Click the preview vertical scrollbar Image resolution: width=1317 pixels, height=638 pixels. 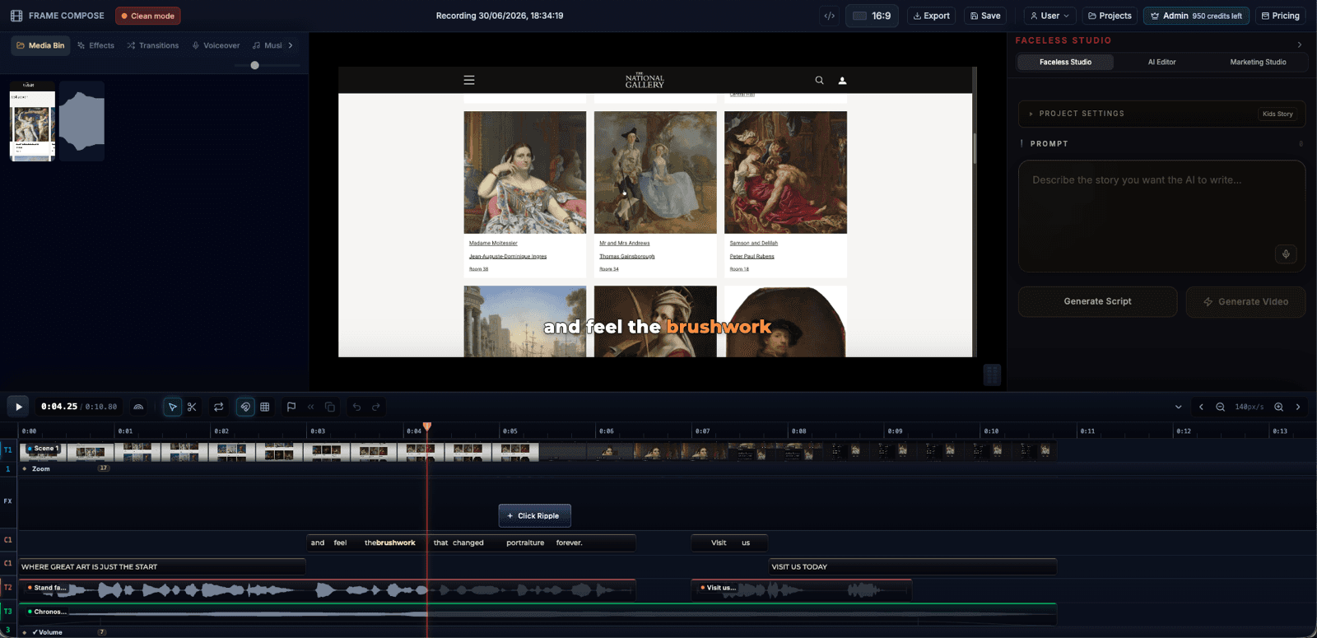click(975, 148)
